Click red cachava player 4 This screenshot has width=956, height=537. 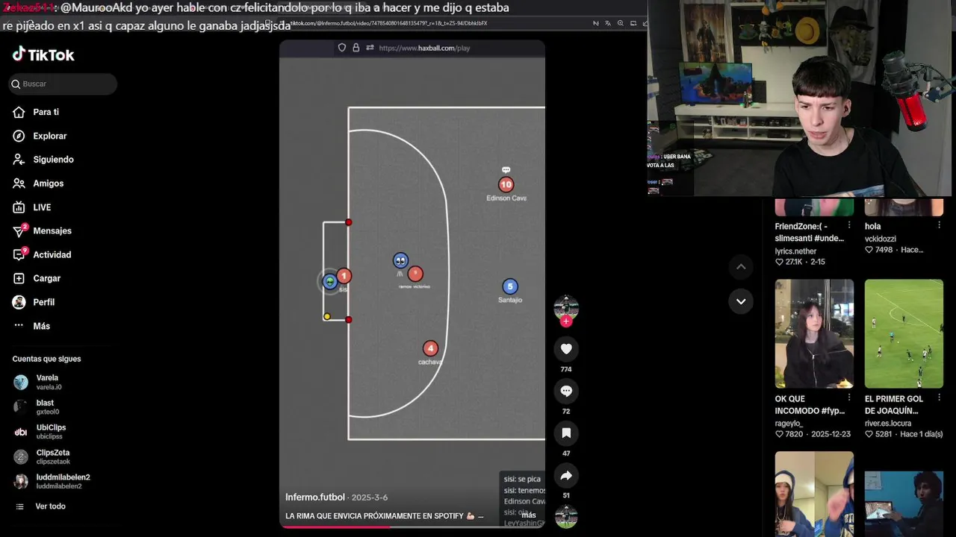tap(430, 348)
